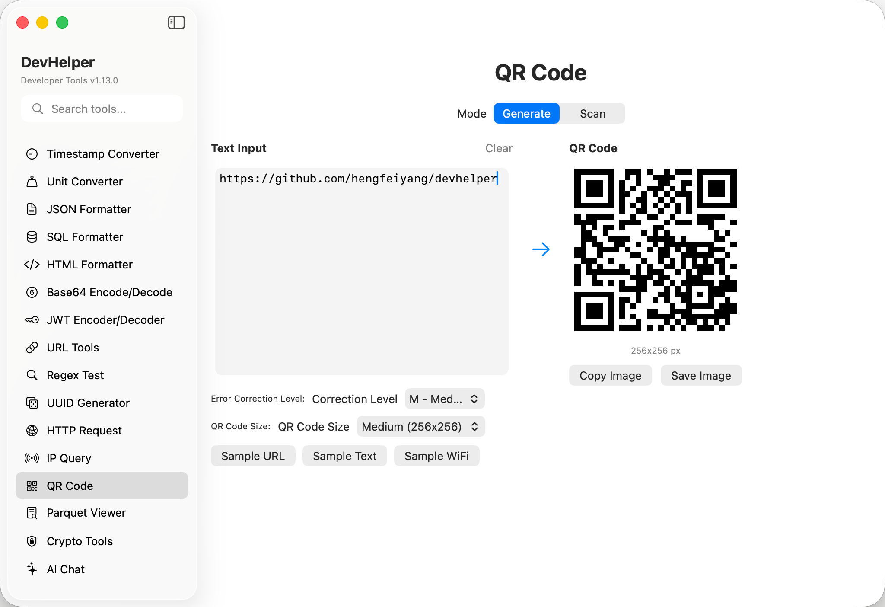Screen dimensions: 885x607
Task: Open Parquet Viewer from sidebar
Action: point(86,513)
